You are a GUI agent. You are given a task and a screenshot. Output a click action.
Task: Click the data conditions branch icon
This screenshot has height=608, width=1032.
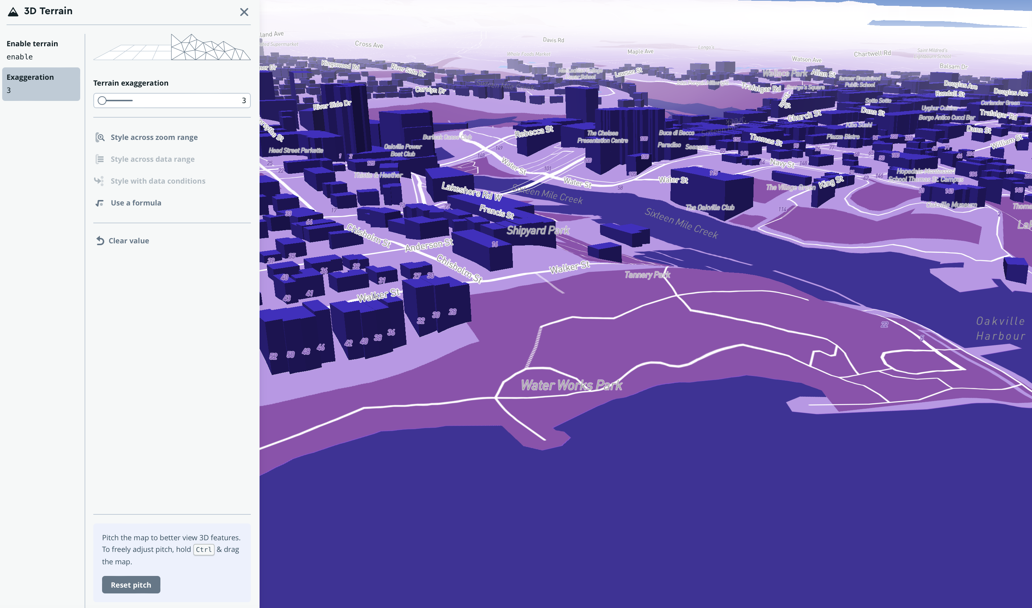pos(99,181)
